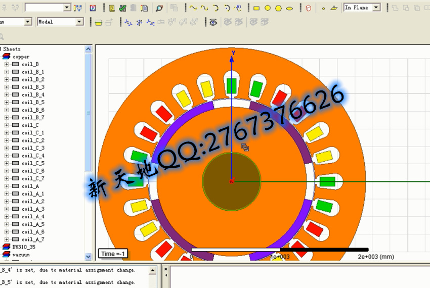Expand the coil_B tree node
Viewport: 430px width, 288px height.
(x=7, y=64)
